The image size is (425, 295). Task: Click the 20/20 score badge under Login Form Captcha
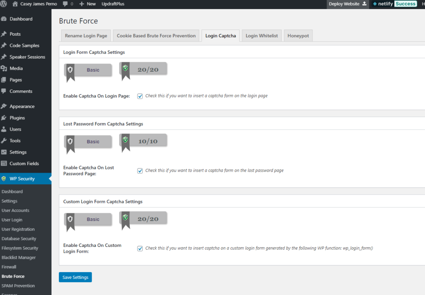coord(143,71)
